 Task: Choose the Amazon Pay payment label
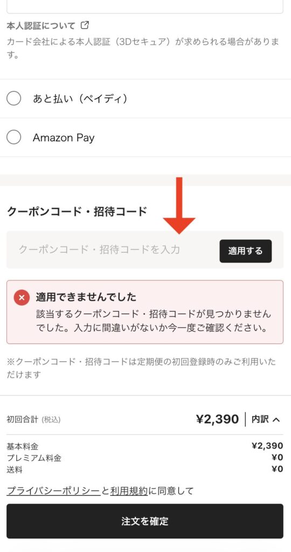tap(64, 137)
